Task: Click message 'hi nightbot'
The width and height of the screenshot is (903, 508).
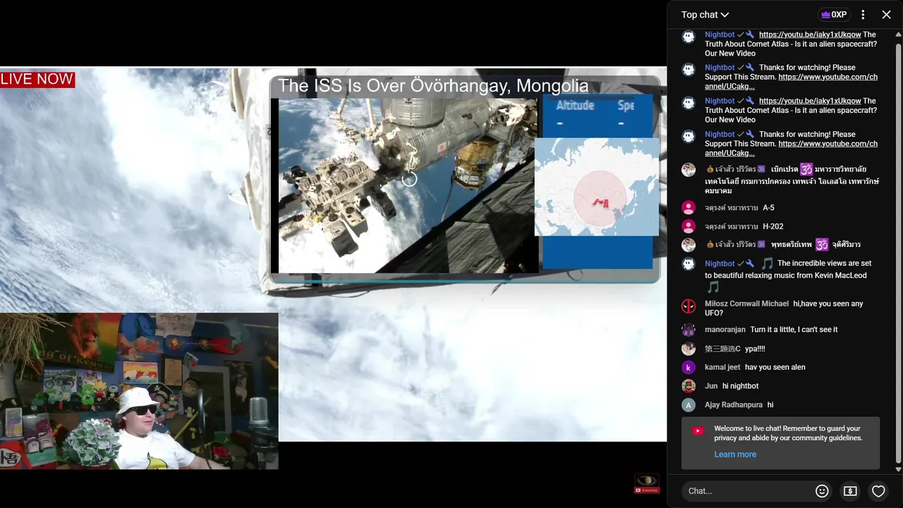Action: pos(740,386)
